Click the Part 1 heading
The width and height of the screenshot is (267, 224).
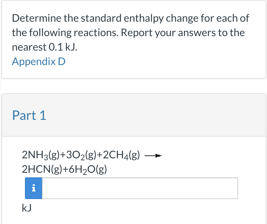(x=29, y=115)
